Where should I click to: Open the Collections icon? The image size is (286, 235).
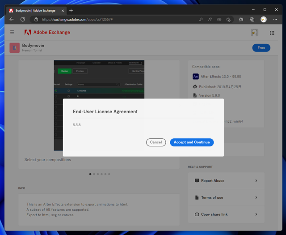252,19
